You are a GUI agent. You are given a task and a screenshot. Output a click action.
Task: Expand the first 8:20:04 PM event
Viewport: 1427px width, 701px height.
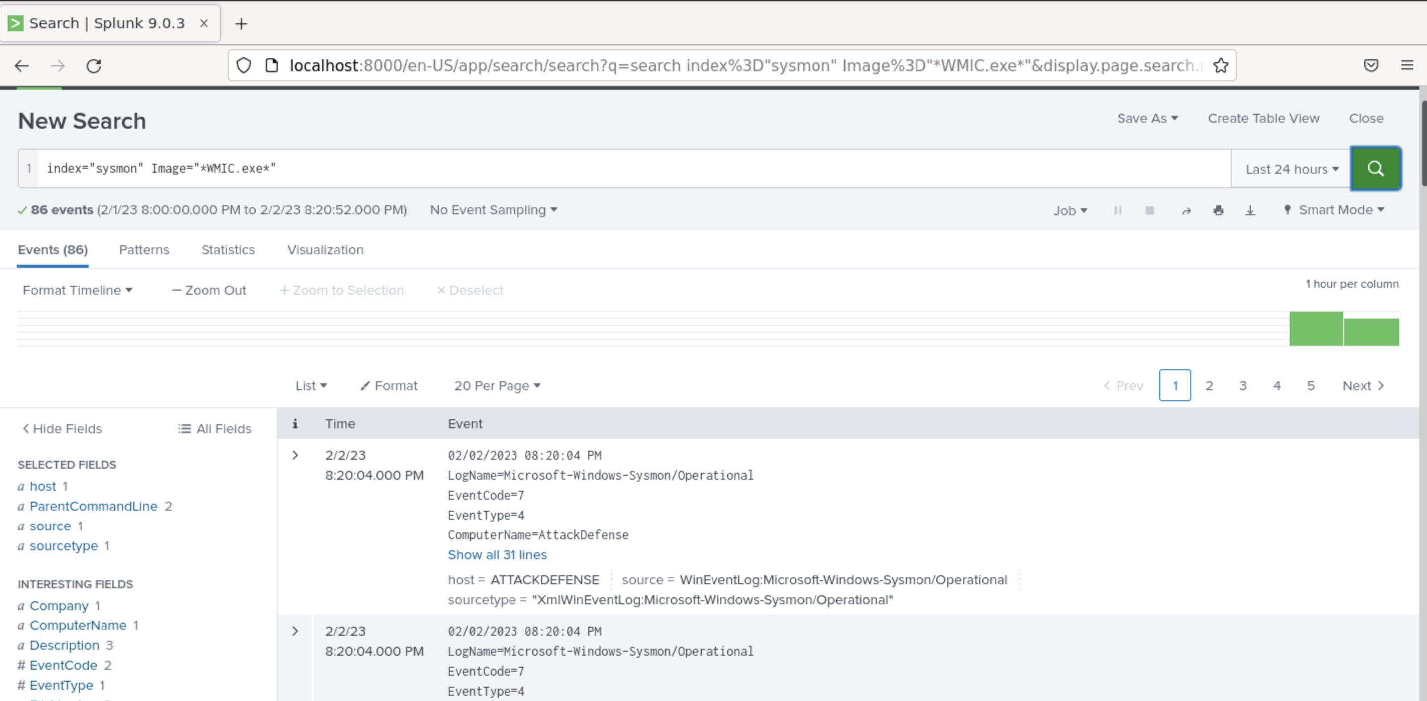(295, 455)
